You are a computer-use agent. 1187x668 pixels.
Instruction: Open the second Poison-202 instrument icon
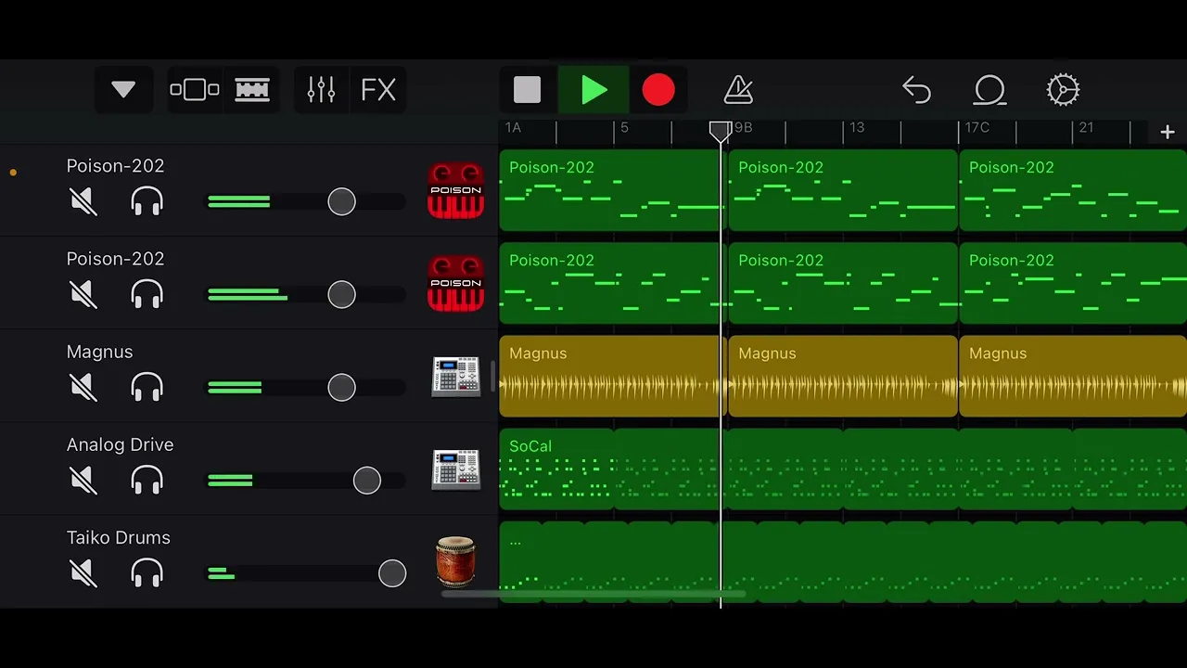coord(455,283)
